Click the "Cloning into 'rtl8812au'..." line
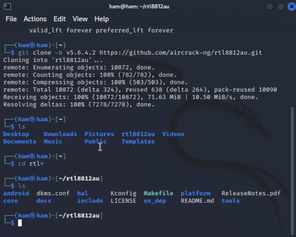Image resolution: width=296 pixels, height=237 pixels. [53, 60]
